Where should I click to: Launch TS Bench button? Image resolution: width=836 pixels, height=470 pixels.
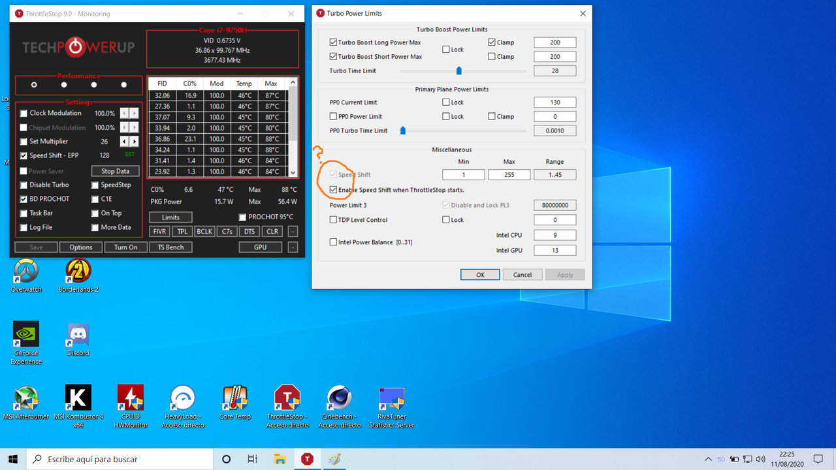tap(170, 247)
